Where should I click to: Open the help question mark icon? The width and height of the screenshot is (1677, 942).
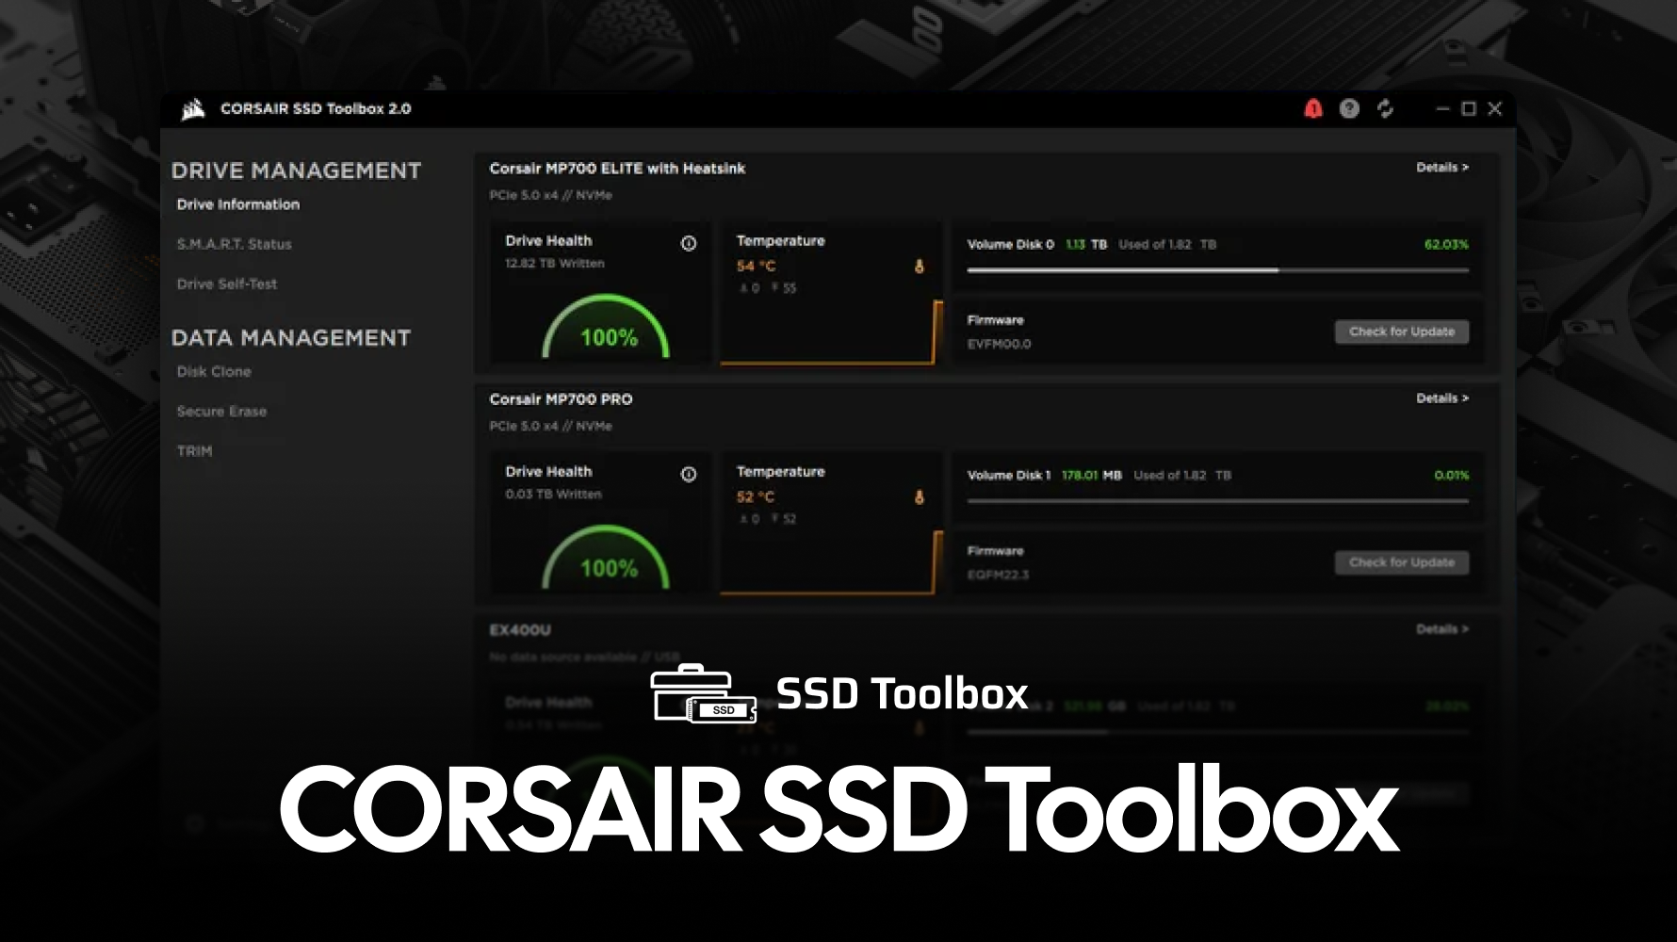(1349, 109)
